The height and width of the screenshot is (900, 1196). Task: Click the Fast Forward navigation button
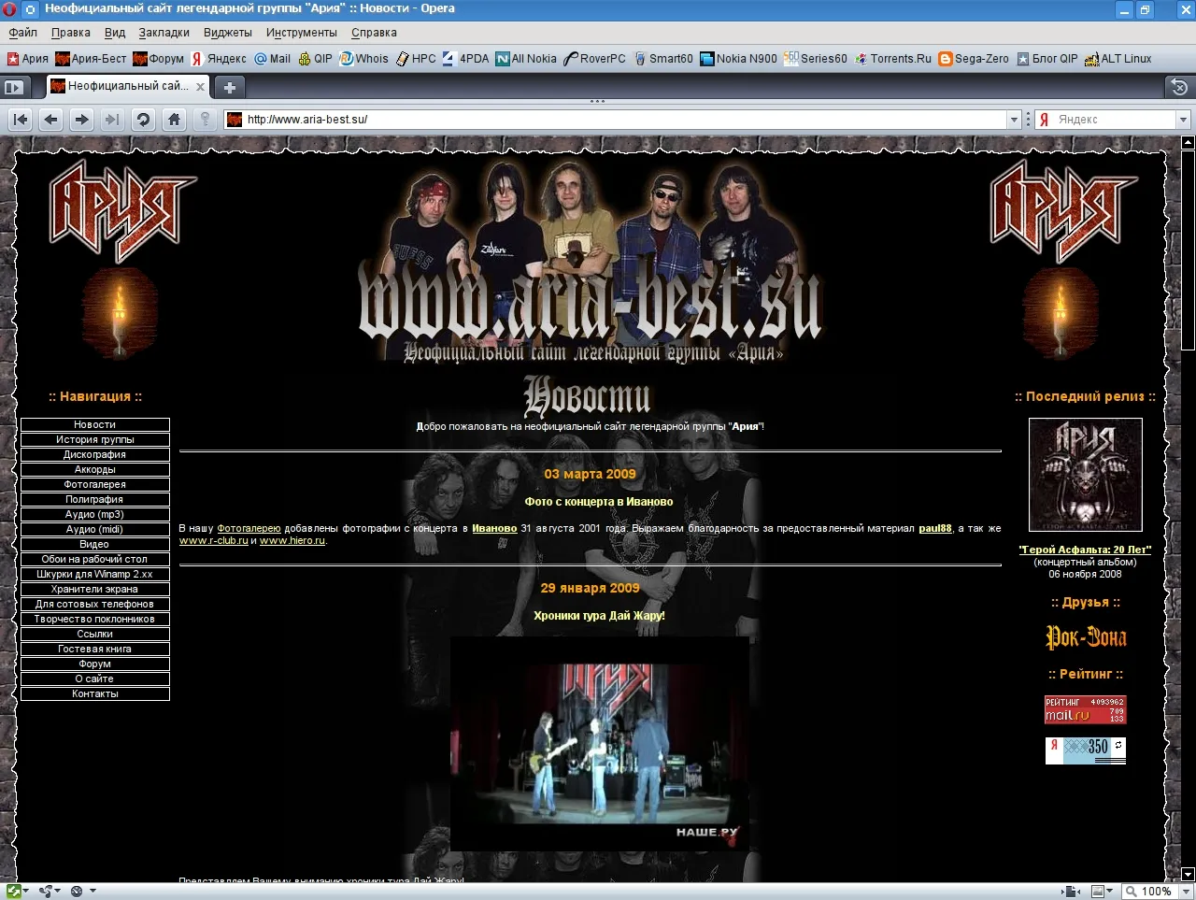coord(112,120)
